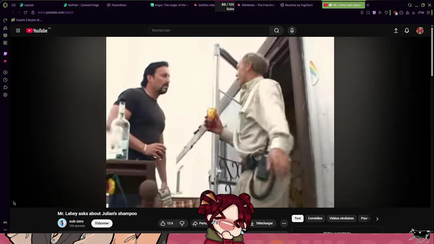This screenshot has width=434, height=244.
Task: Select the Comédies filter chip
Action: (x=315, y=218)
